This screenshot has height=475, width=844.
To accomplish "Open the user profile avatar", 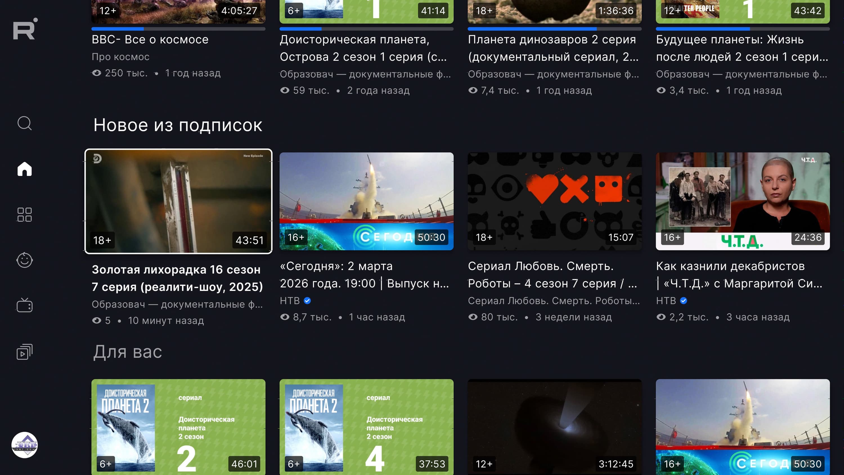I will pos(24,445).
